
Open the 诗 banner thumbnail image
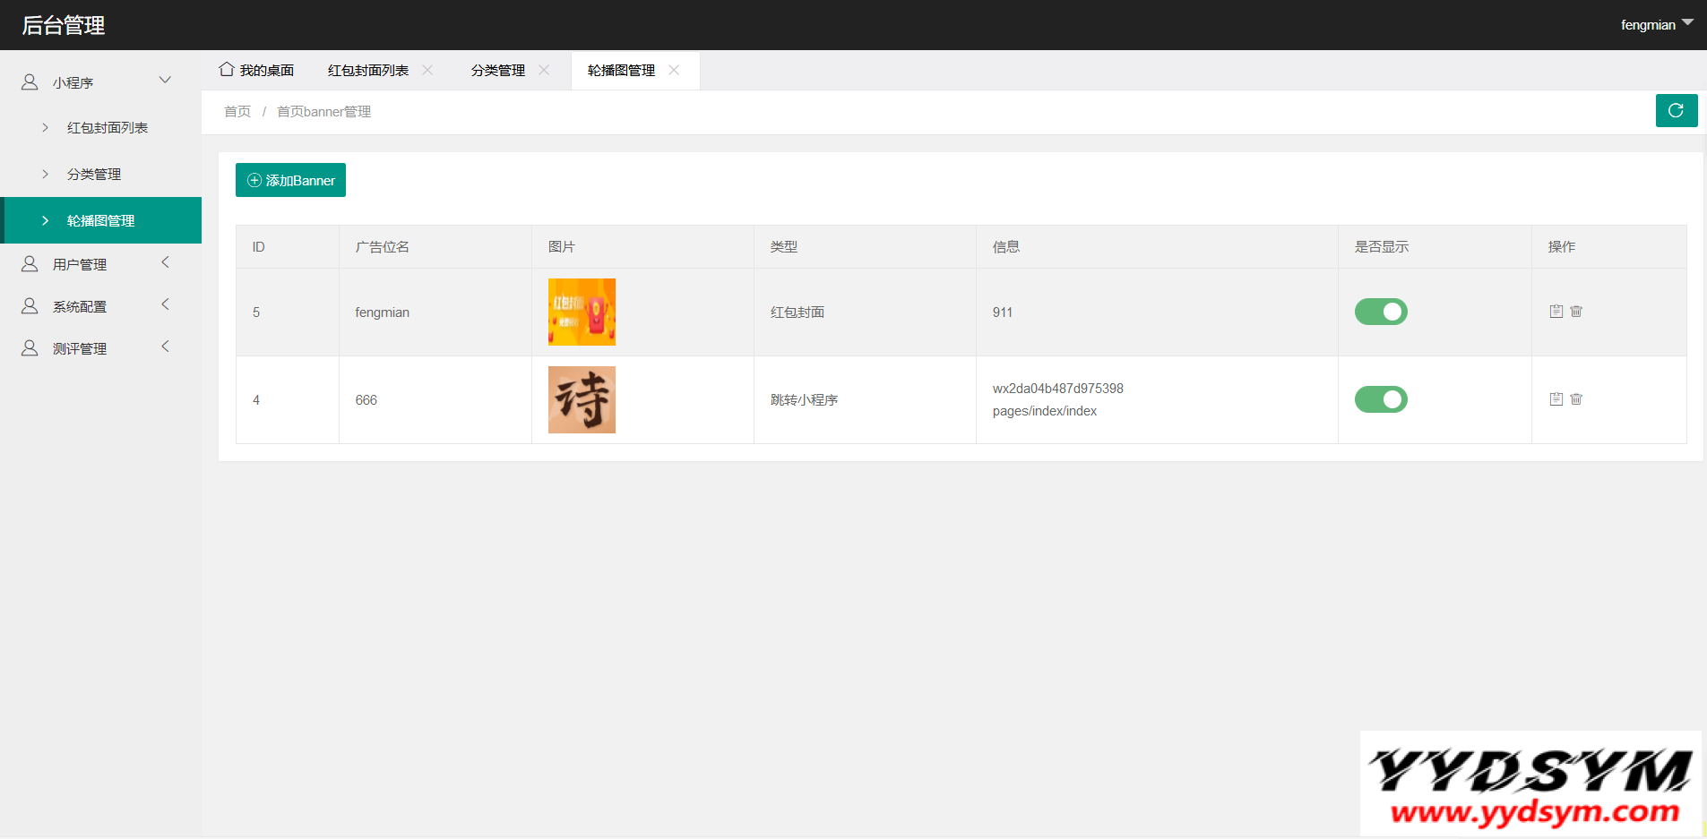click(582, 399)
